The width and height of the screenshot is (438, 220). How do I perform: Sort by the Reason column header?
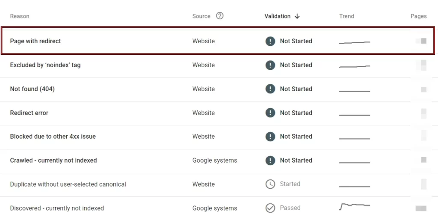(x=20, y=16)
